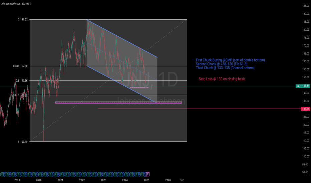Click the Sep label on time axis
This screenshot has width=311, height=183.
[x=182, y=180]
